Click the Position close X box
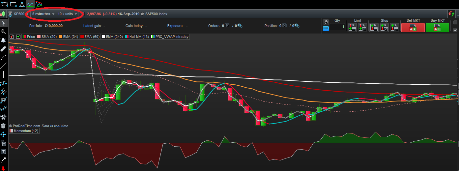The image size is (459, 171). click(x=284, y=26)
